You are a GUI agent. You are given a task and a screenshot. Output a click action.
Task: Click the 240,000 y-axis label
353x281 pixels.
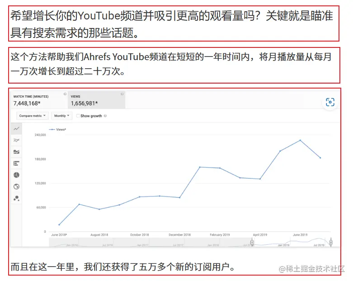pyautogui.click(x=40, y=135)
